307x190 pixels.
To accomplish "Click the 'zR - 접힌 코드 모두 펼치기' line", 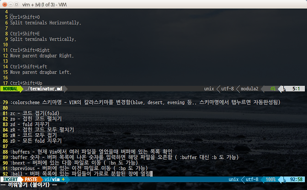I will click(x=42, y=130).
